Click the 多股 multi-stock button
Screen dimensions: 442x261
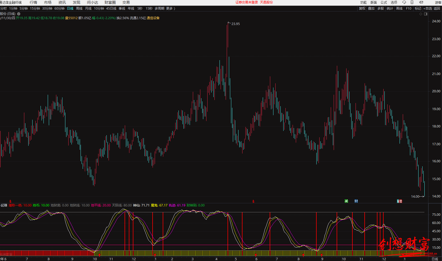(381, 9)
